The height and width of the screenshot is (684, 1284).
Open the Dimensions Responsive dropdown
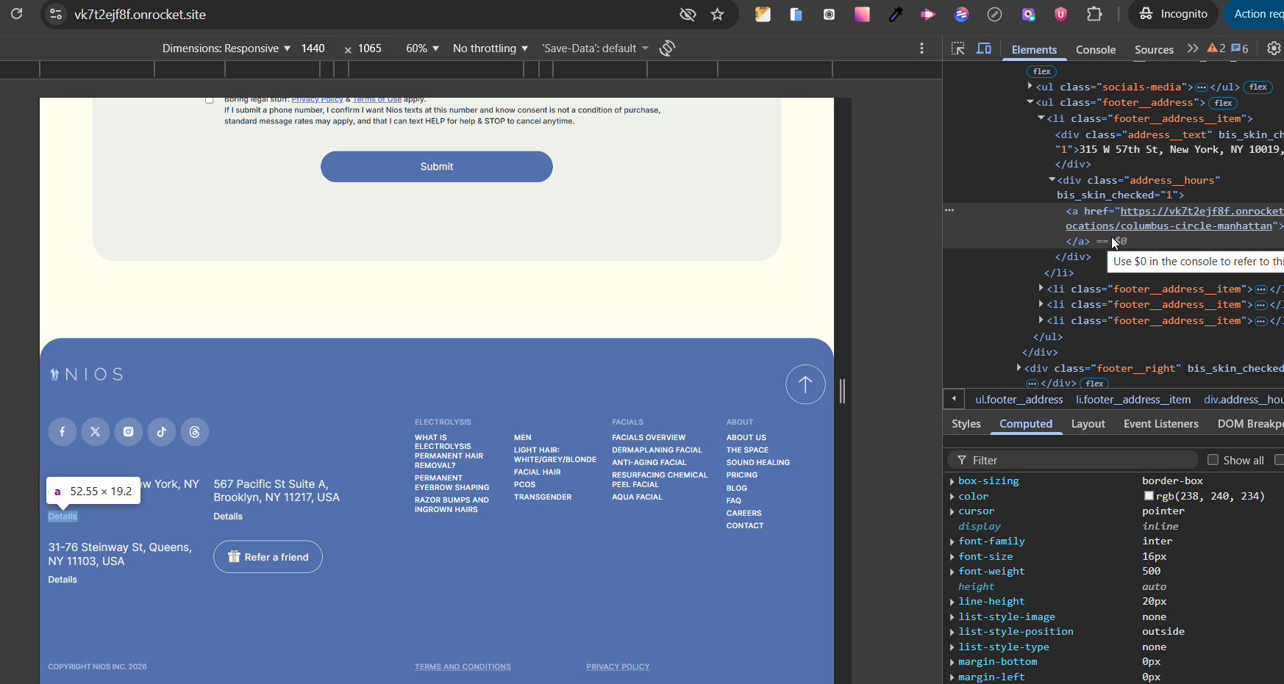pos(227,48)
